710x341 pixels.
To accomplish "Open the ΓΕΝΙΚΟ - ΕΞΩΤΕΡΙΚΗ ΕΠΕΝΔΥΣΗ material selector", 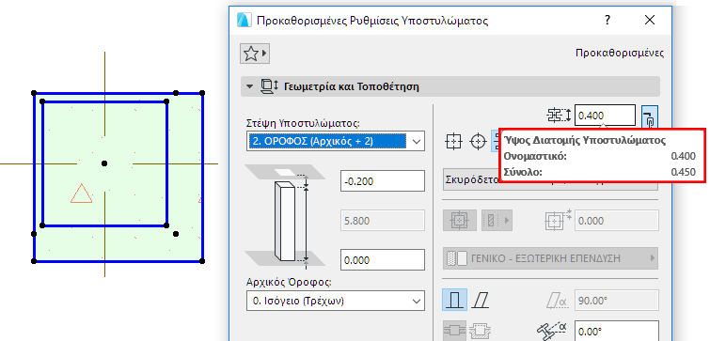I will [x=550, y=258].
